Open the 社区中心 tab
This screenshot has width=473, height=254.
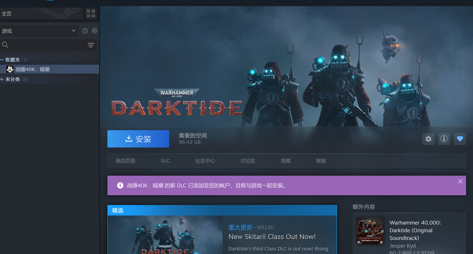[x=205, y=161]
